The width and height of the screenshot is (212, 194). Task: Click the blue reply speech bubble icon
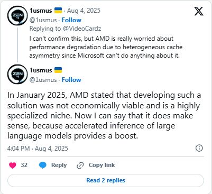tap(43, 165)
